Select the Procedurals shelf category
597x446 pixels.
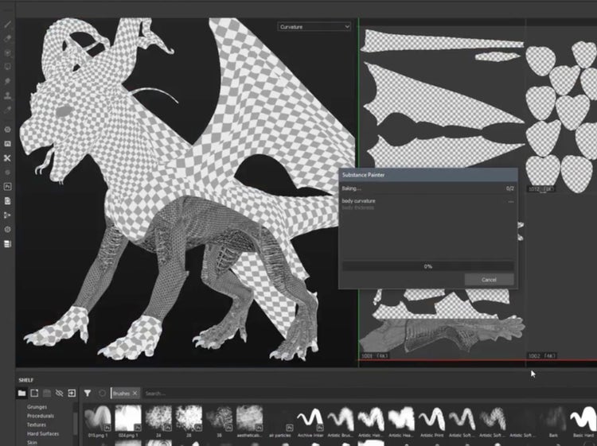(x=41, y=416)
